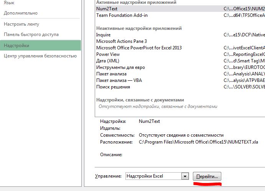Open Центр управления безопасностью category
Screen dimensions: 265x191
(40, 56)
